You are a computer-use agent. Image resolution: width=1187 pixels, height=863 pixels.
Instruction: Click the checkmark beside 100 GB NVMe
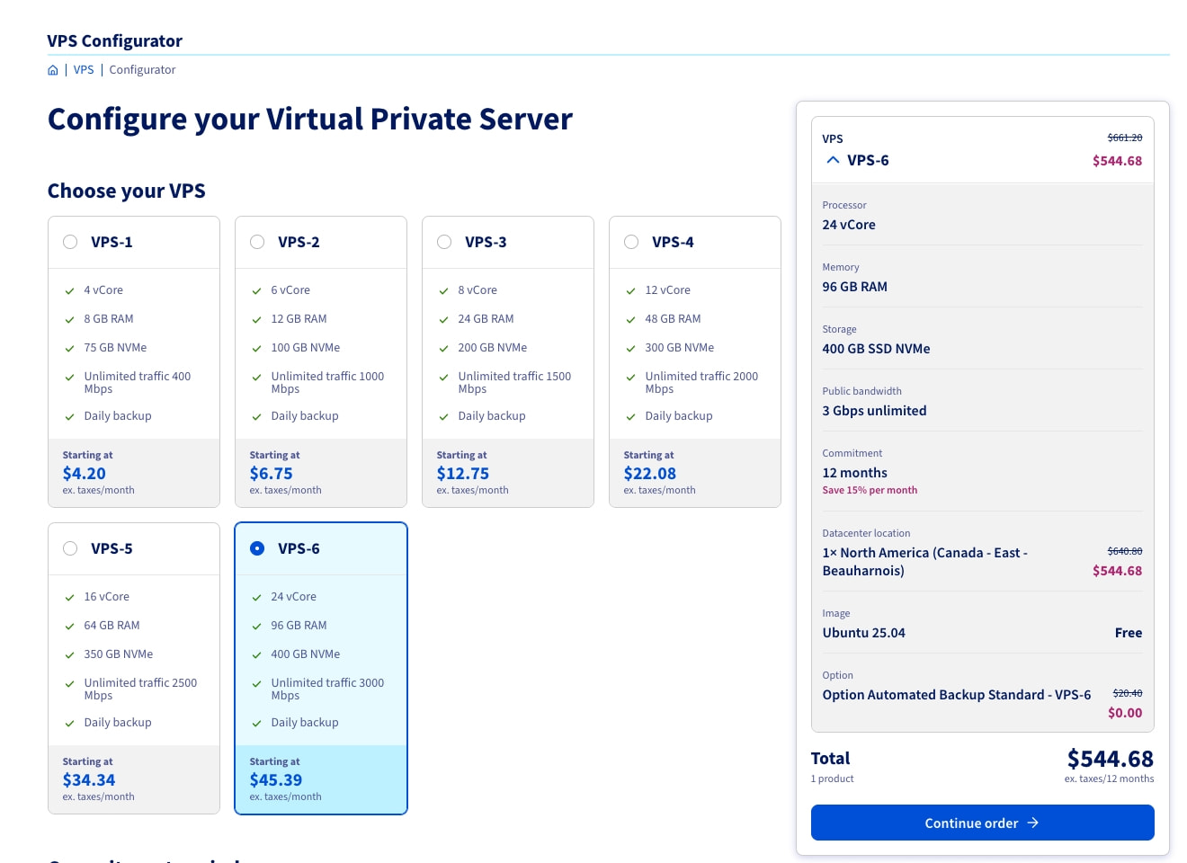coord(256,349)
